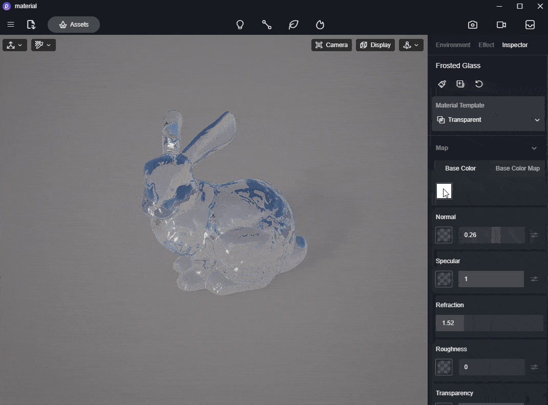This screenshot has height=405, width=548.
Task: Click the import file icon
Action: point(31,25)
